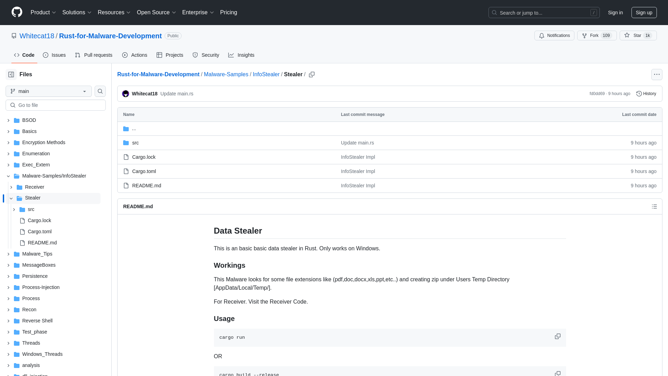Open the GitHub homepage logo

17,12
